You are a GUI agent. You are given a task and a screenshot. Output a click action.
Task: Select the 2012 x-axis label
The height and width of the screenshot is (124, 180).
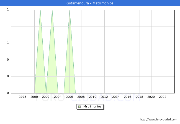coord(104,97)
